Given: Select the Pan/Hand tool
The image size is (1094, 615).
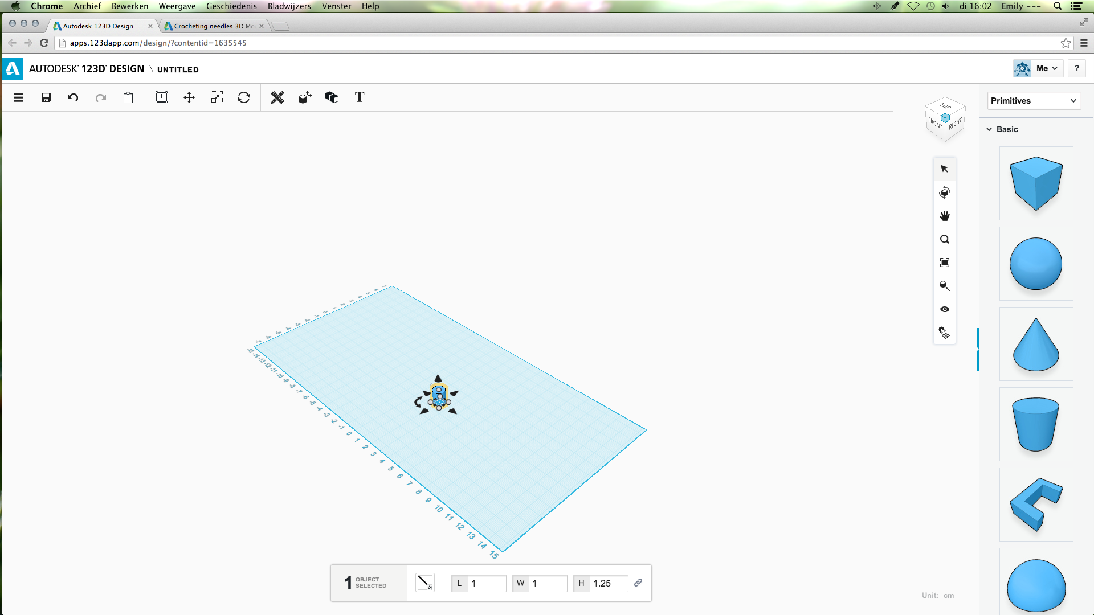Looking at the screenshot, I should (x=945, y=215).
